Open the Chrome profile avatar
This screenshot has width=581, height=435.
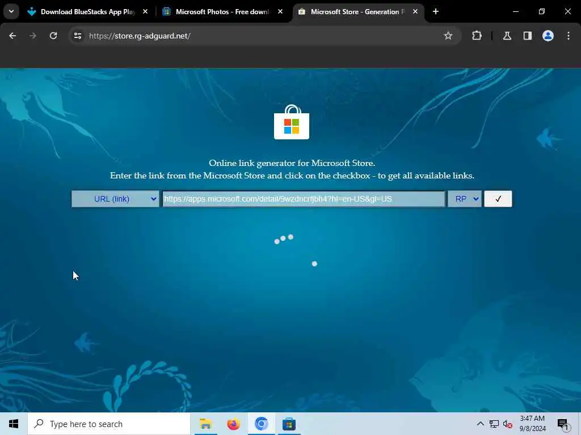click(x=548, y=36)
